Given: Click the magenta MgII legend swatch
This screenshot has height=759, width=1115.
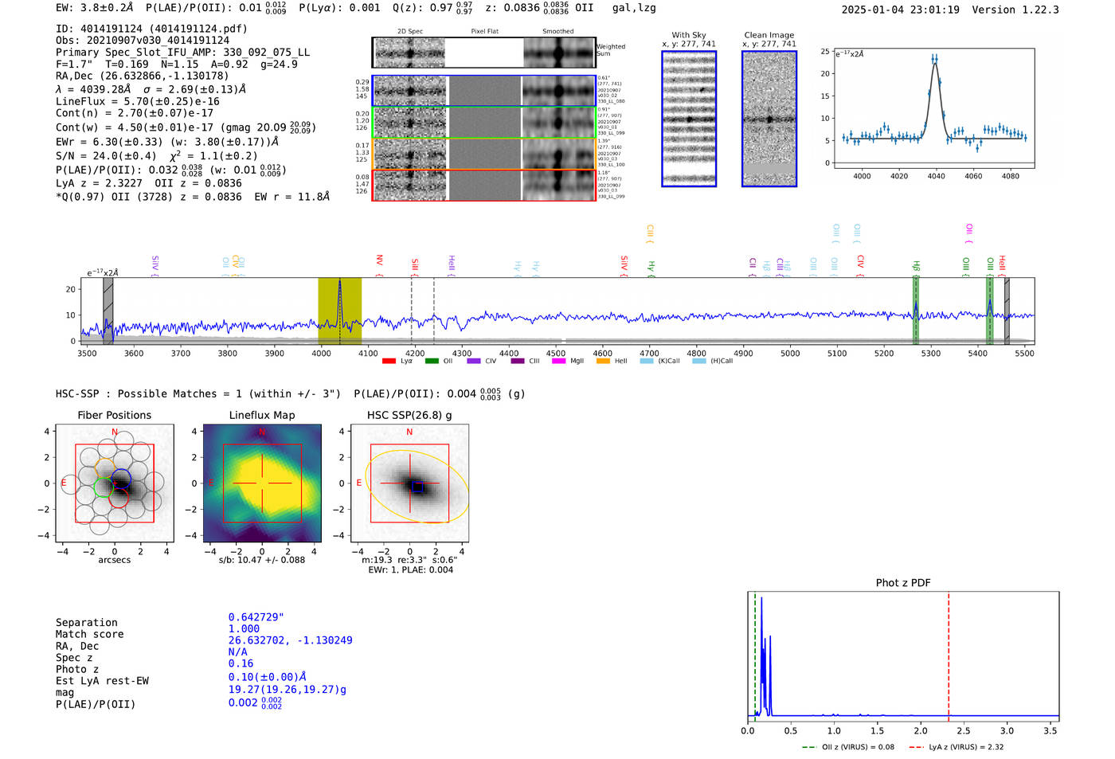Looking at the screenshot, I should (x=558, y=361).
